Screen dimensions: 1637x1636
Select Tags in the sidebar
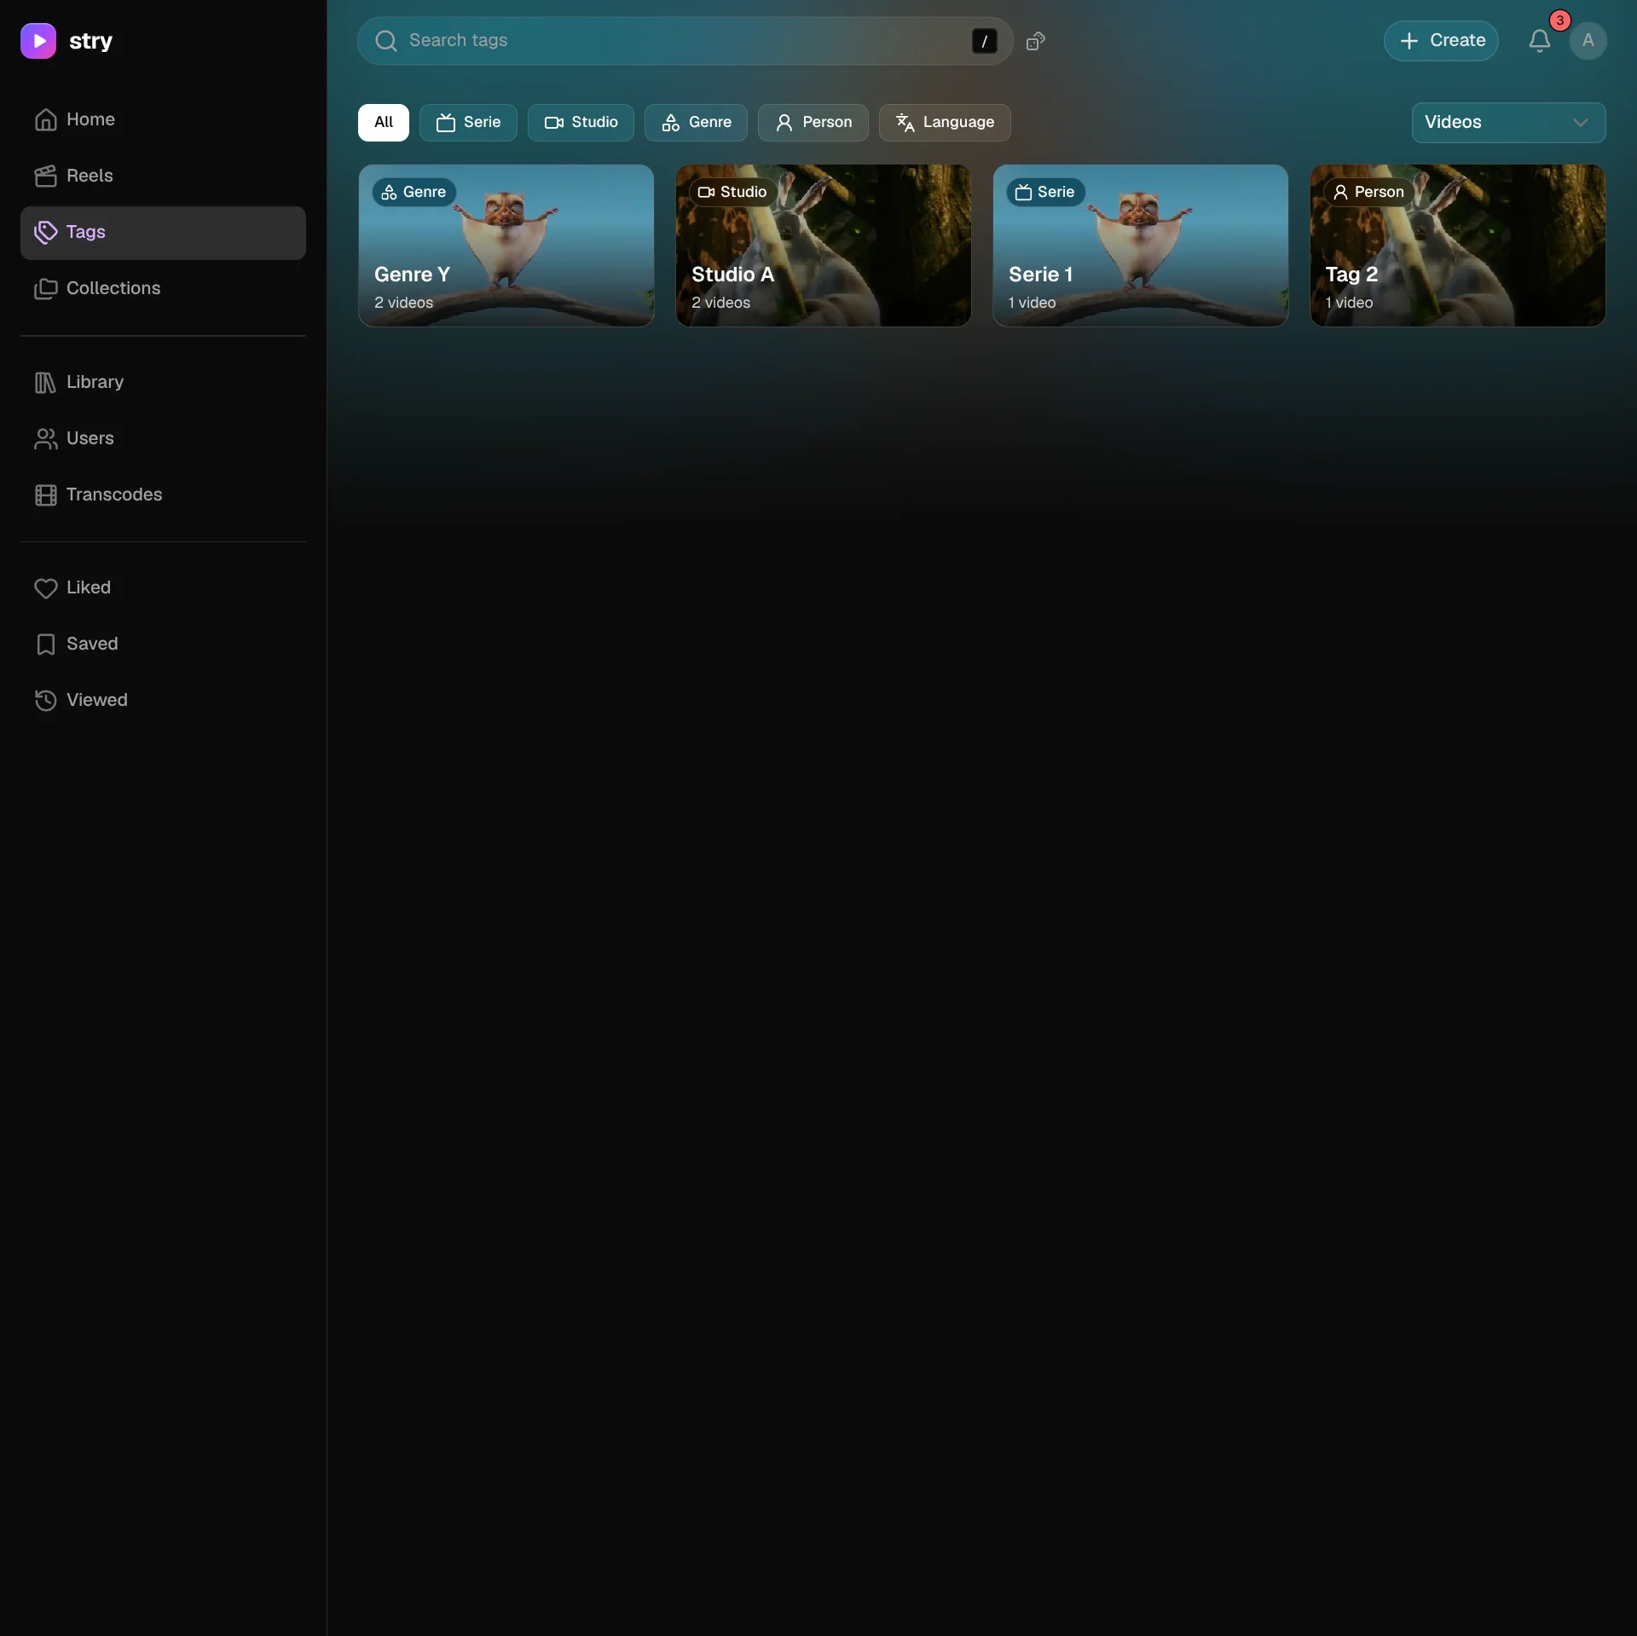tap(163, 232)
